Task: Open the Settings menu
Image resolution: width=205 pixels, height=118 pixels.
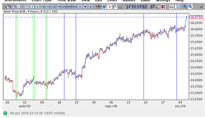Action: pyautogui.click(x=163, y=1)
